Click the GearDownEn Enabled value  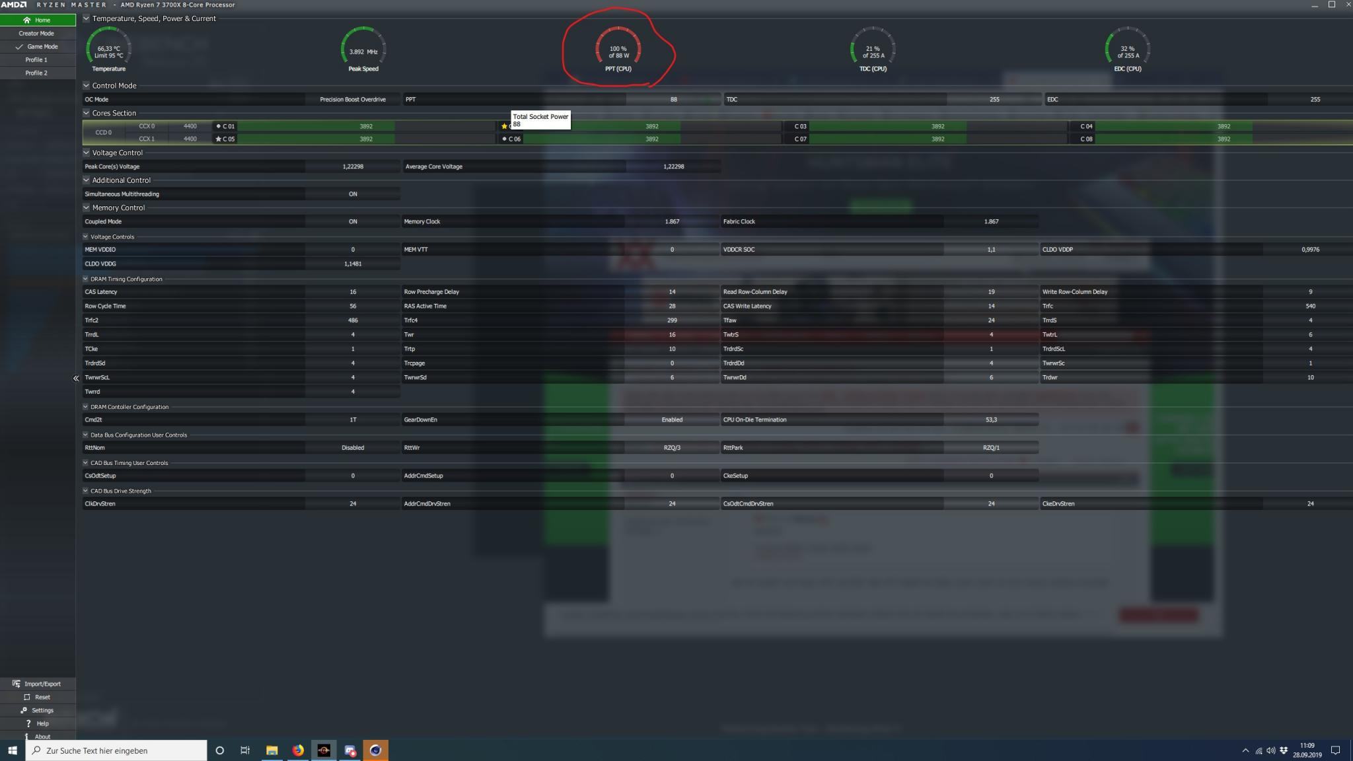[672, 419]
